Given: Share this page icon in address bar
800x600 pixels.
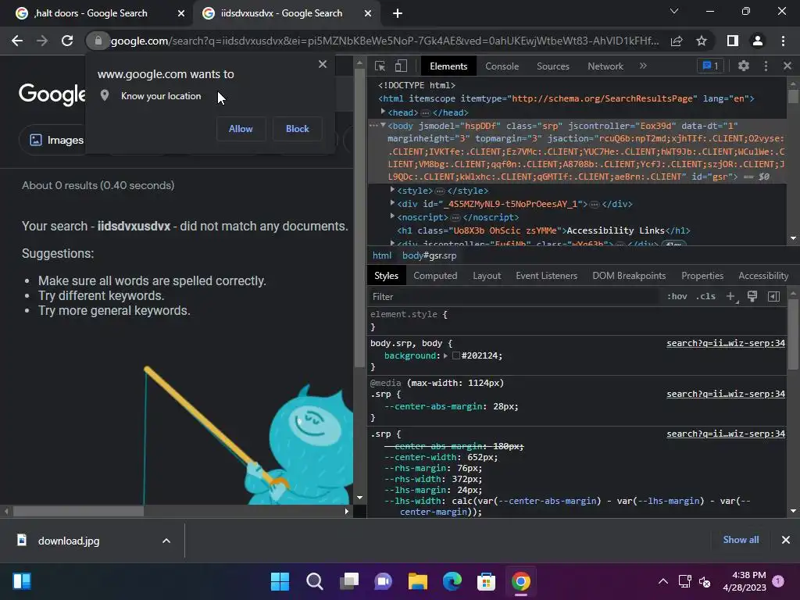Looking at the screenshot, I should [x=677, y=41].
